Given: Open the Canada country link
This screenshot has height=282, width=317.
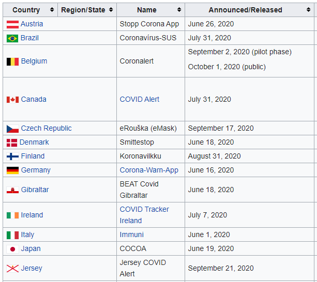Looking at the screenshot, I should point(34,99).
